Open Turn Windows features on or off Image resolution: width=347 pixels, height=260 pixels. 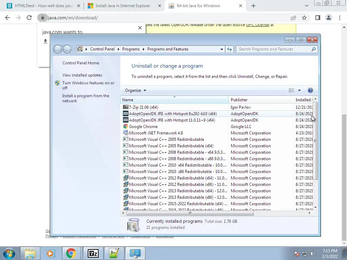click(x=88, y=85)
